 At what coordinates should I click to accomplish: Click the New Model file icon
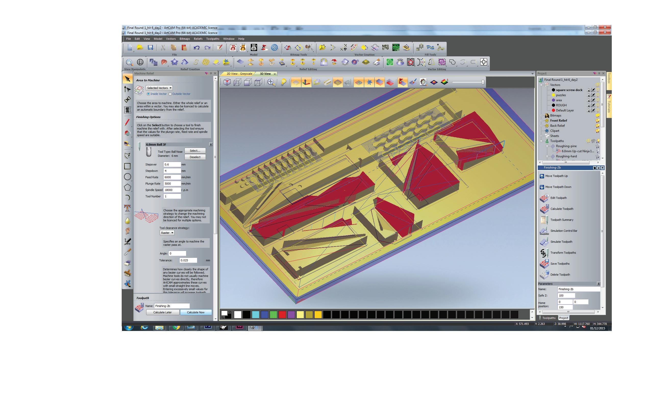(130, 48)
